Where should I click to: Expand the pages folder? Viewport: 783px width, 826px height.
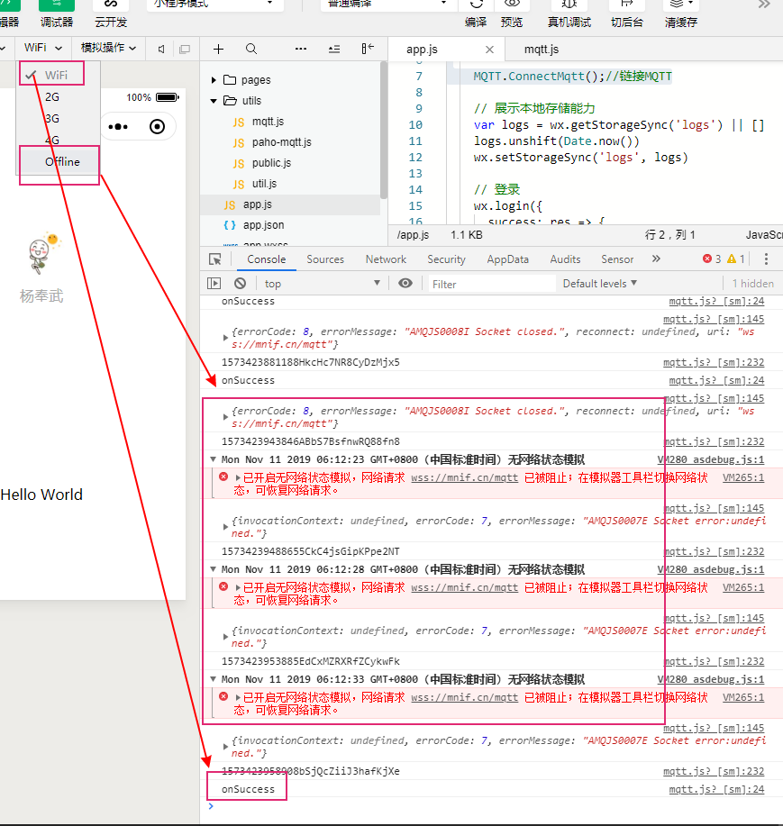point(214,80)
